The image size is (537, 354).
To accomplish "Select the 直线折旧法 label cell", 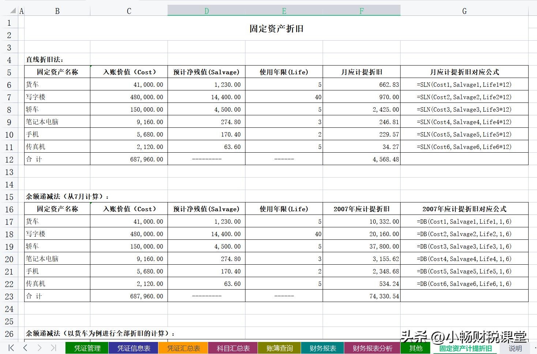I will (57, 59).
